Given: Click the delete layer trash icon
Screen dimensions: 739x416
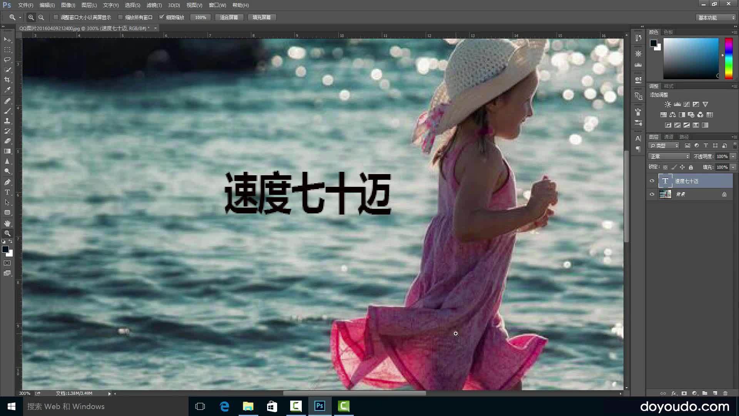Looking at the screenshot, I should tap(726, 393).
